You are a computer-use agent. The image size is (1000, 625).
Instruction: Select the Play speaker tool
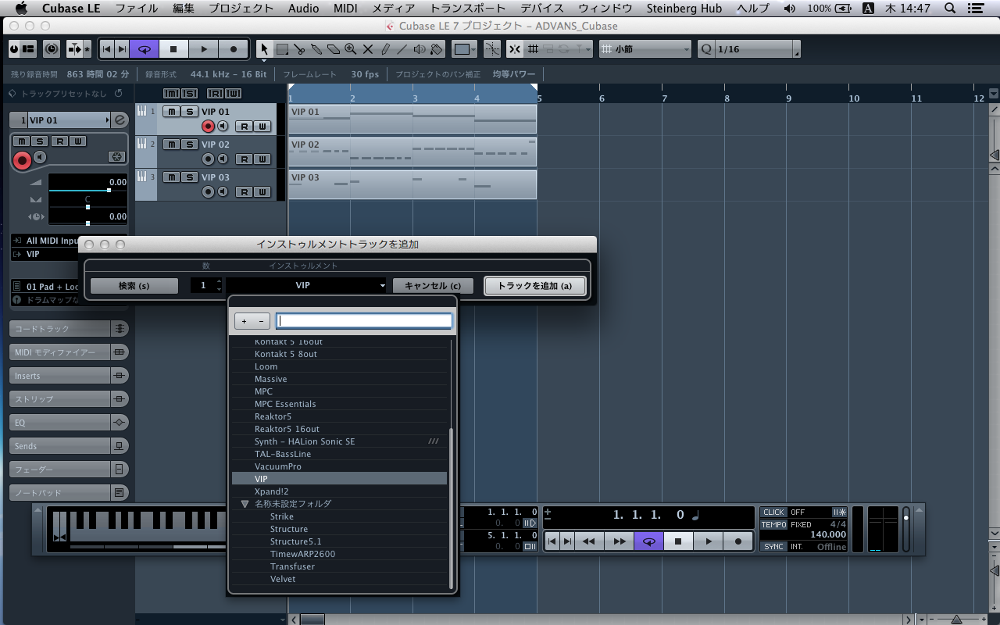[420, 49]
